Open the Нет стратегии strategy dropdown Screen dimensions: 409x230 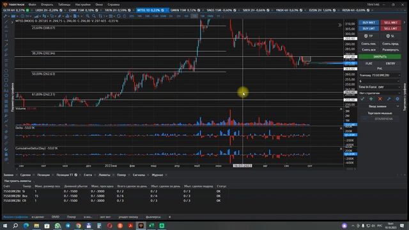pyautogui.click(x=380, y=93)
